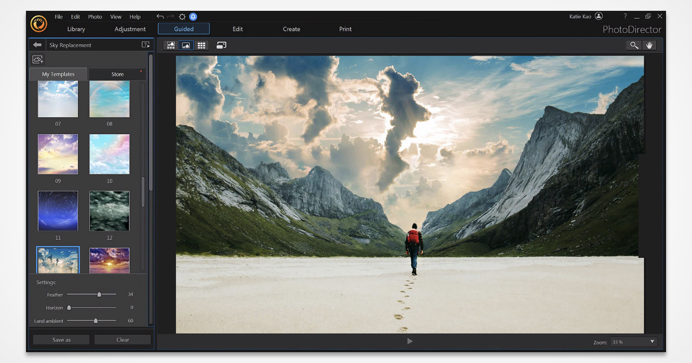Open the Photo menu
Screen dimensions: 692x363
95,17
